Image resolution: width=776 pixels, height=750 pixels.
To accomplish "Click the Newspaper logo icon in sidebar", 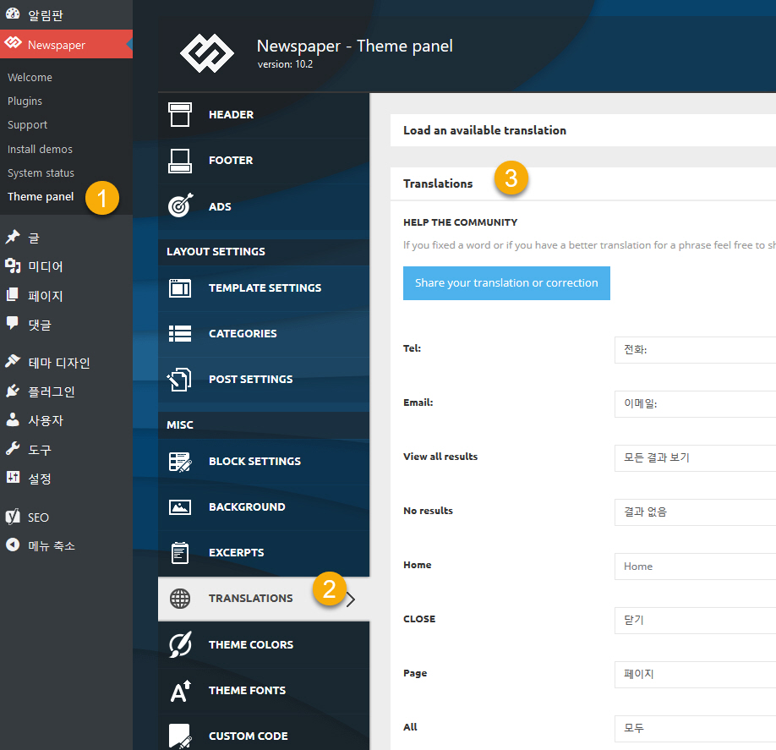I will (x=14, y=43).
